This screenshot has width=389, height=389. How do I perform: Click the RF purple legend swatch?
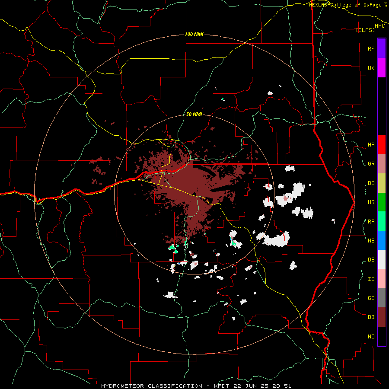382,48
